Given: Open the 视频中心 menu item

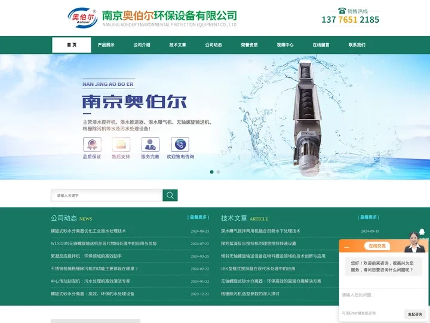Looking at the screenshot, I should click(x=285, y=45).
